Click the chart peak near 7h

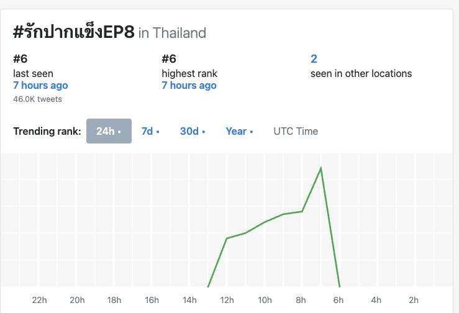(320, 168)
